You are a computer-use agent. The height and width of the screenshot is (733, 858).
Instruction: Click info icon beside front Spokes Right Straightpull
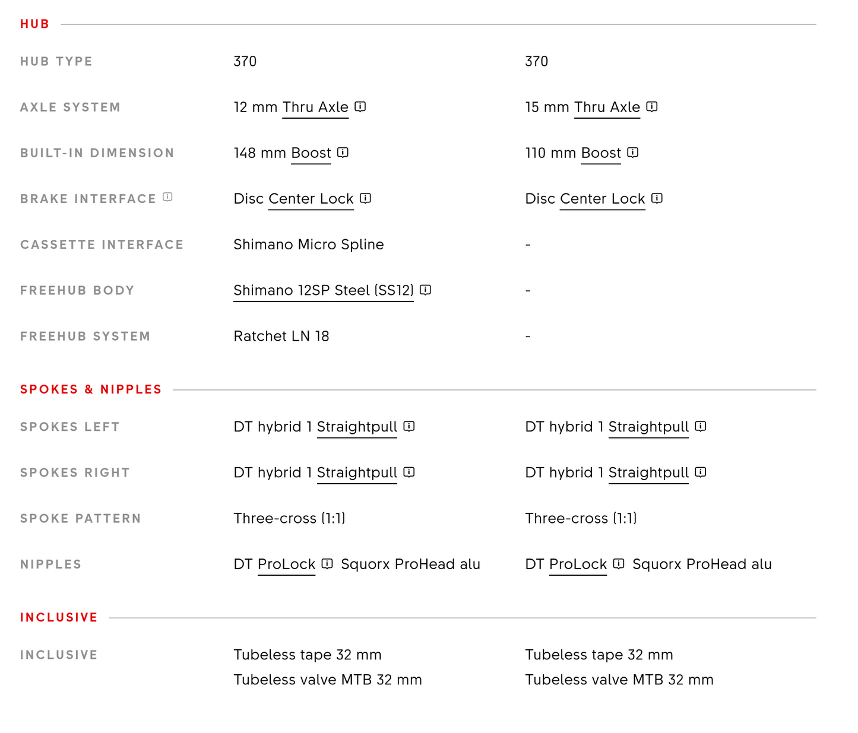(701, 472)
